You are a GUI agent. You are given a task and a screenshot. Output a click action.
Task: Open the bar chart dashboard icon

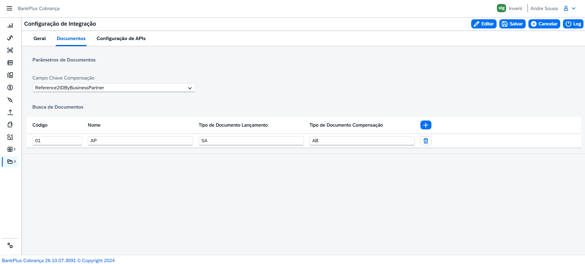pos(10,25)
